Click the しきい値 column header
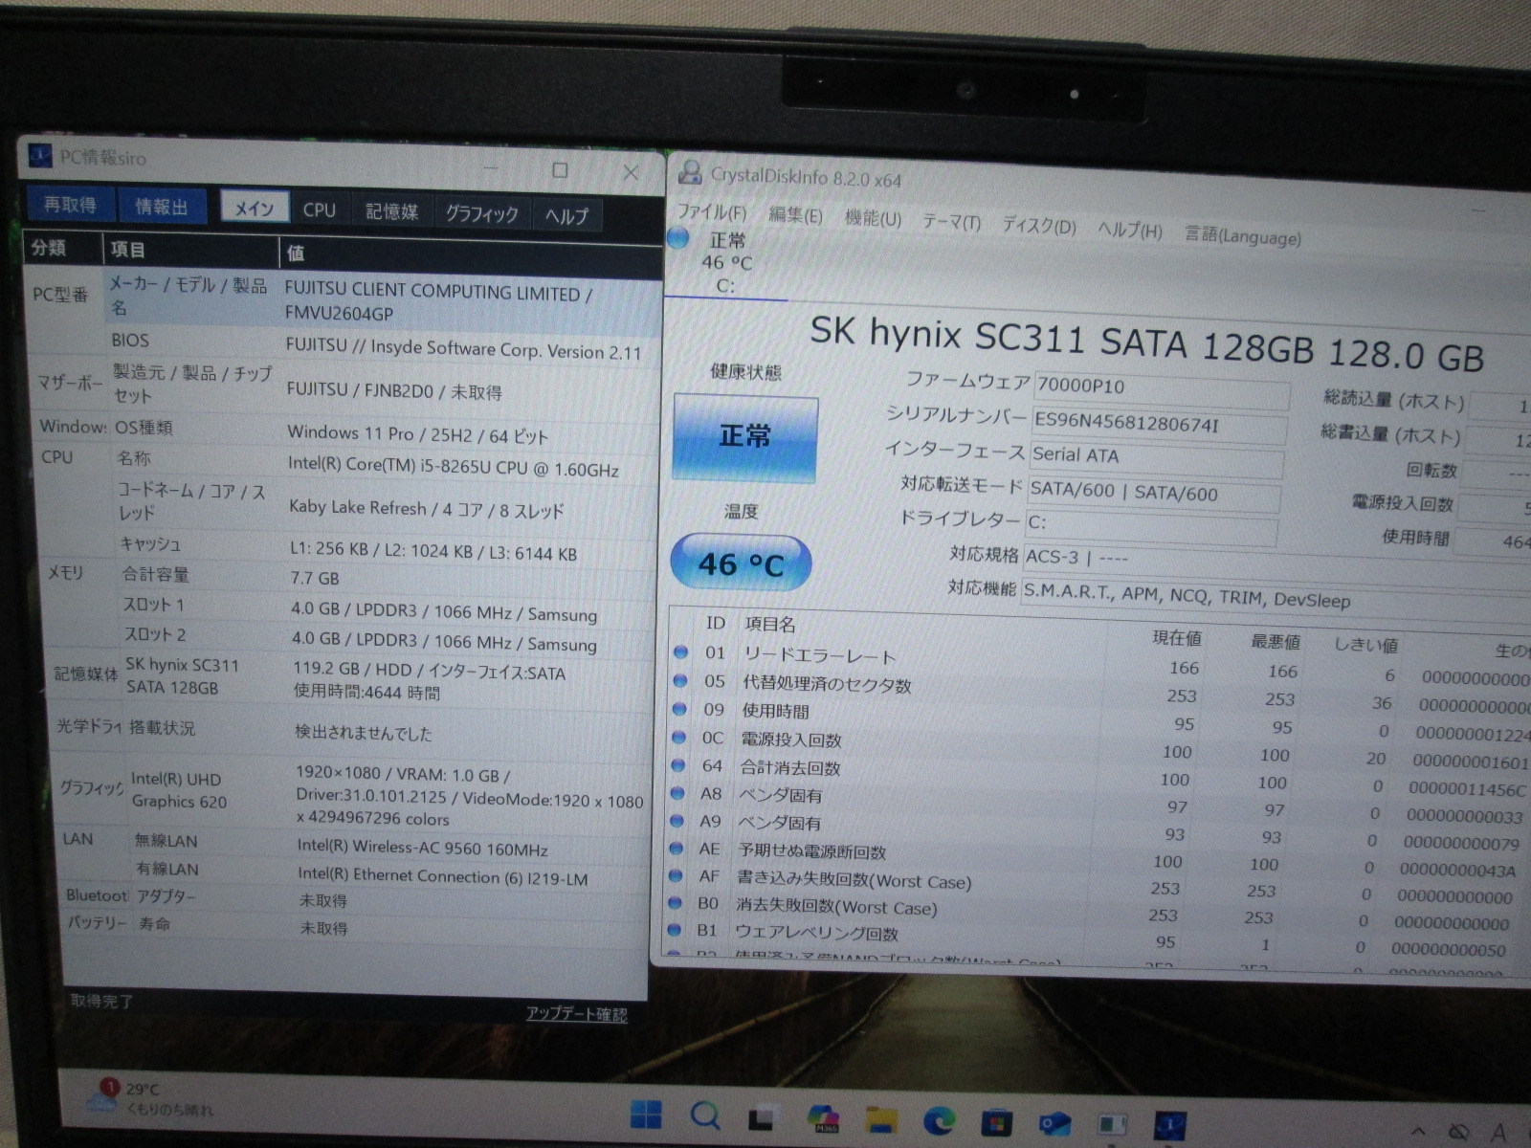This screenshot has height=1148, width=1531. pyautogui.click(x=1365, y=645)
